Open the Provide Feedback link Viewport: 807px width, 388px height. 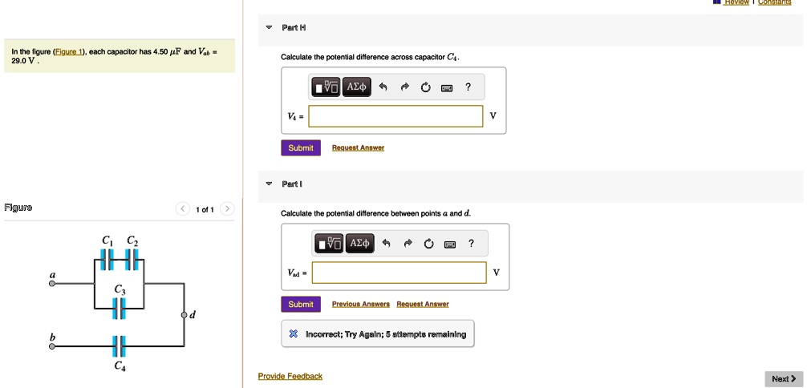290,376
